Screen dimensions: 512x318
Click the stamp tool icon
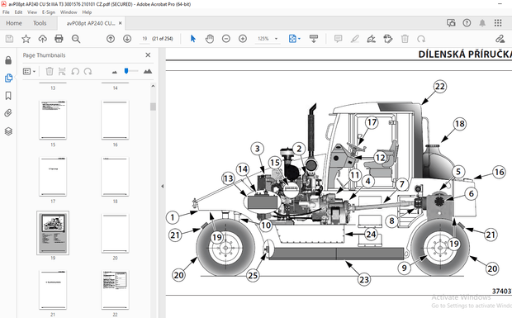pyautogui.click(x=388, y=39)
